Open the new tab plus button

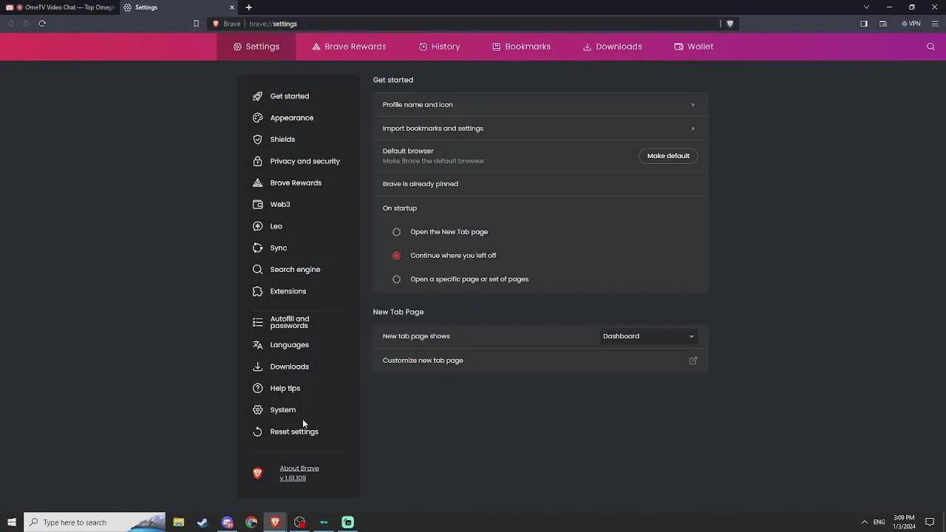click(x=248, y=7)
